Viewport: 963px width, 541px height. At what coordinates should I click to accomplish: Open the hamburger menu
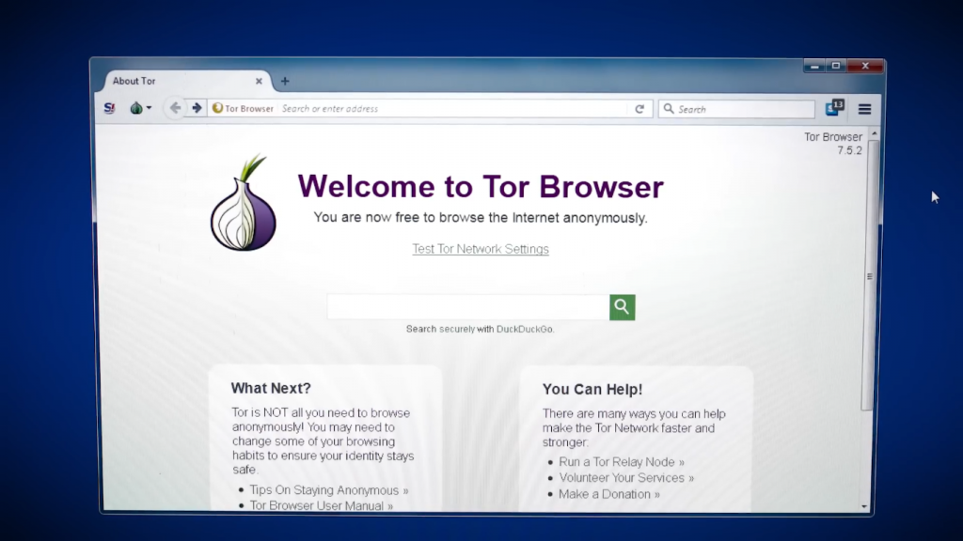tap(865, 109)
